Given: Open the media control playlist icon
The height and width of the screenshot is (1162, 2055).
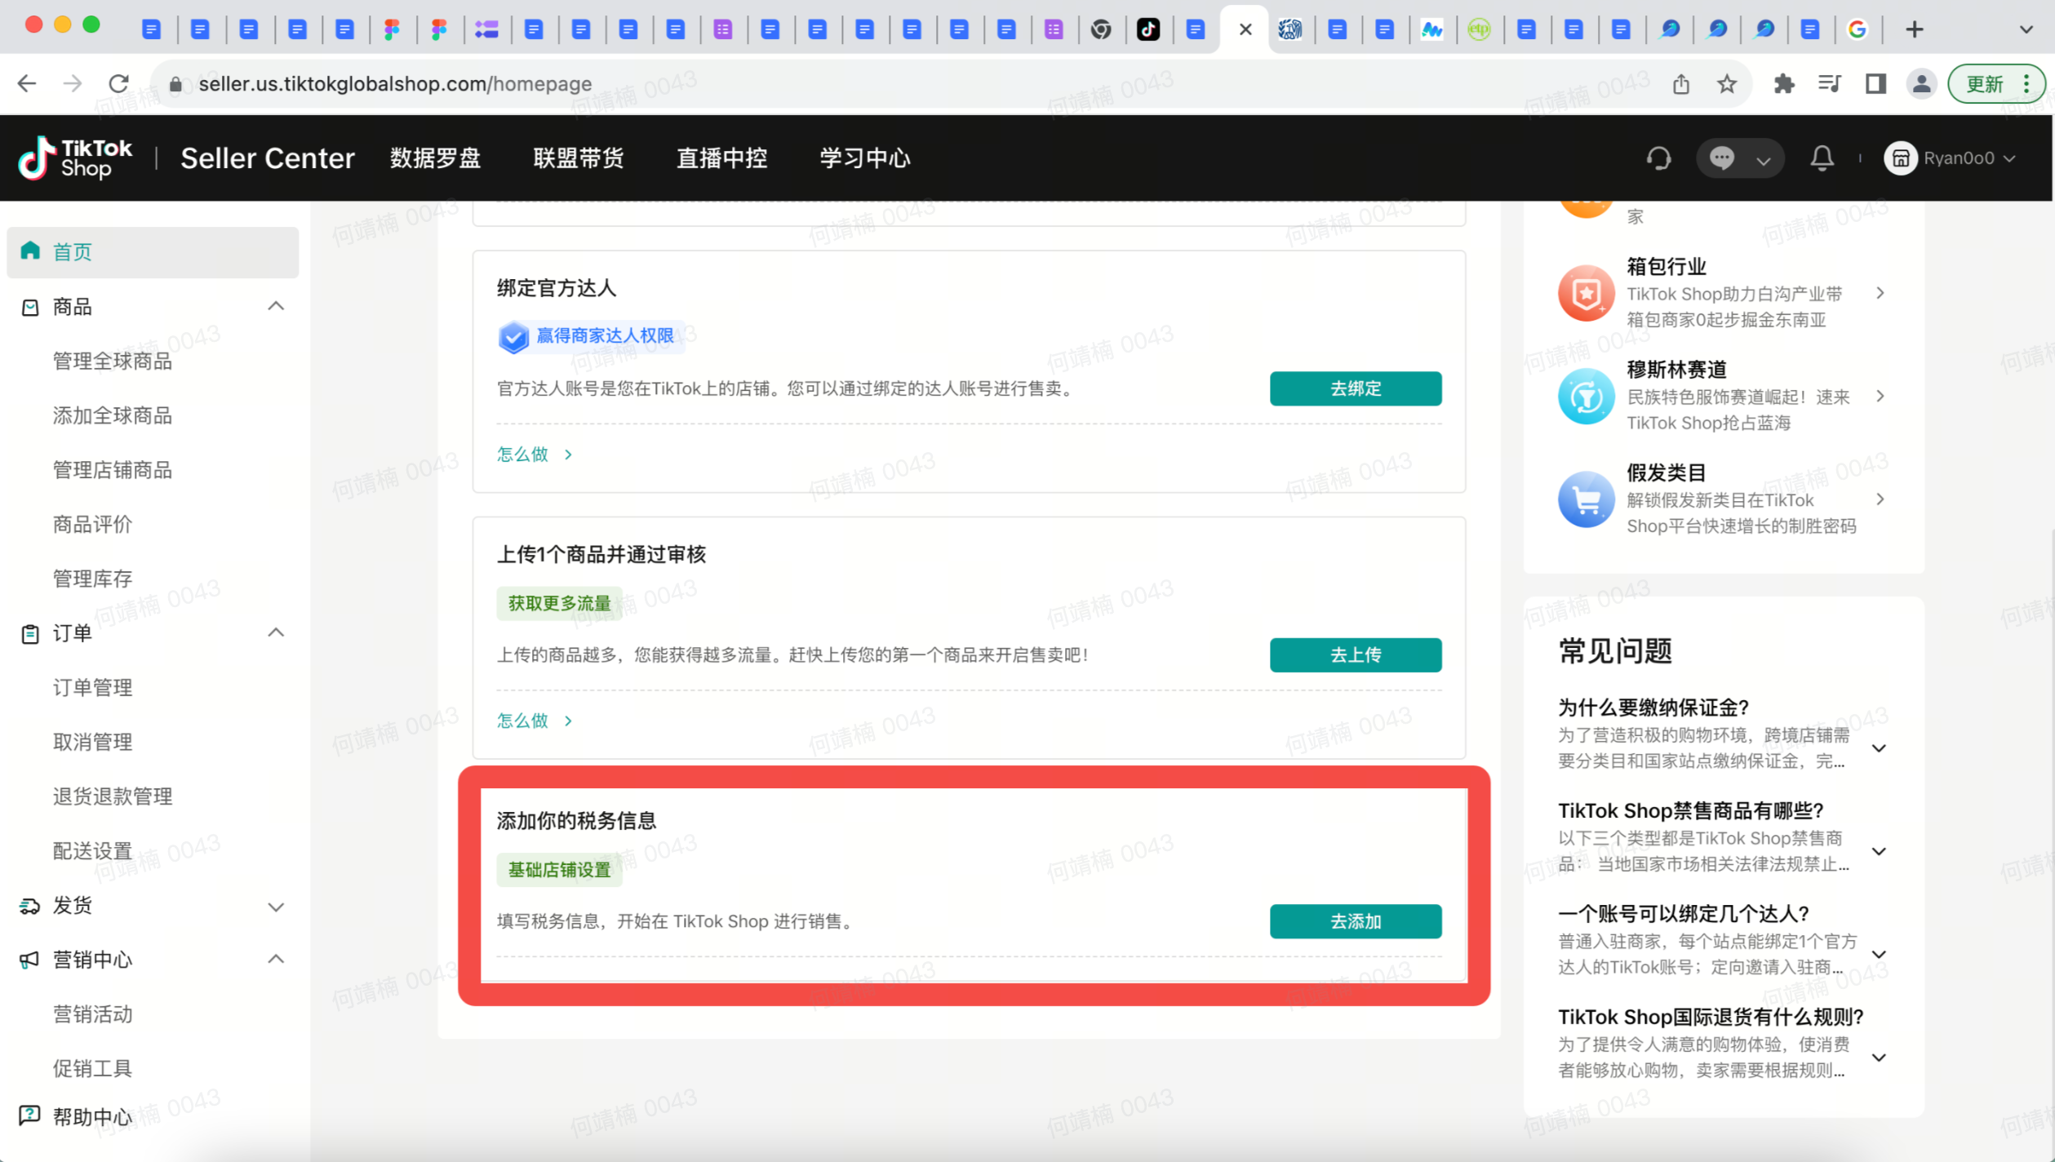Looking at the screenshot, I should pyautogui.click(x=1830, y=83).
